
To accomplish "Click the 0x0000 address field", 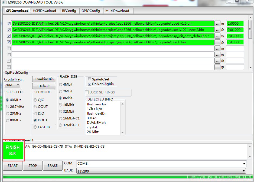I will tap(235, 24).
